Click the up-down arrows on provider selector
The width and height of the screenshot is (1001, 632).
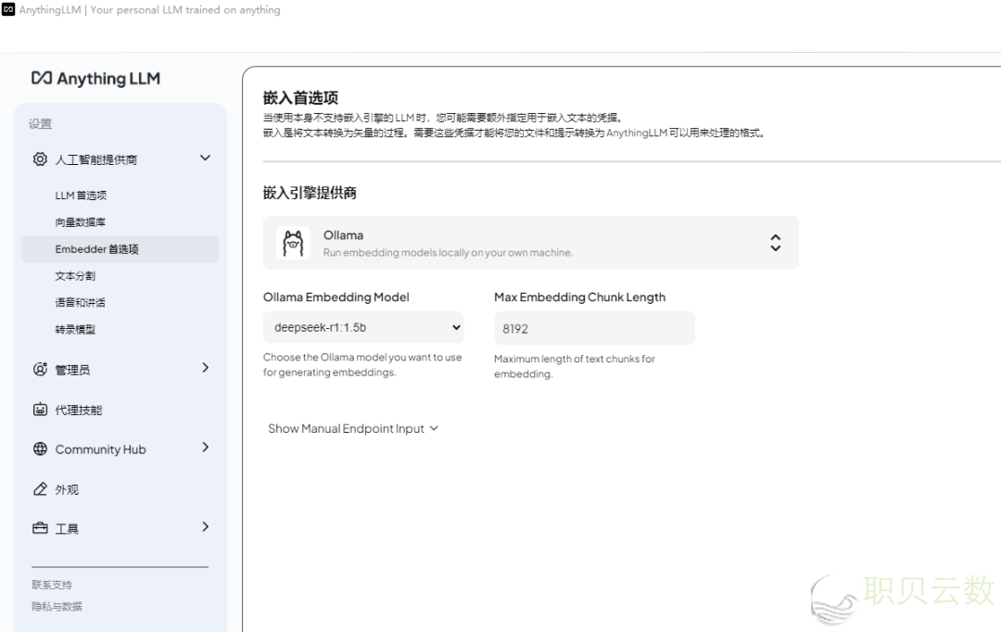coord(775,243)
